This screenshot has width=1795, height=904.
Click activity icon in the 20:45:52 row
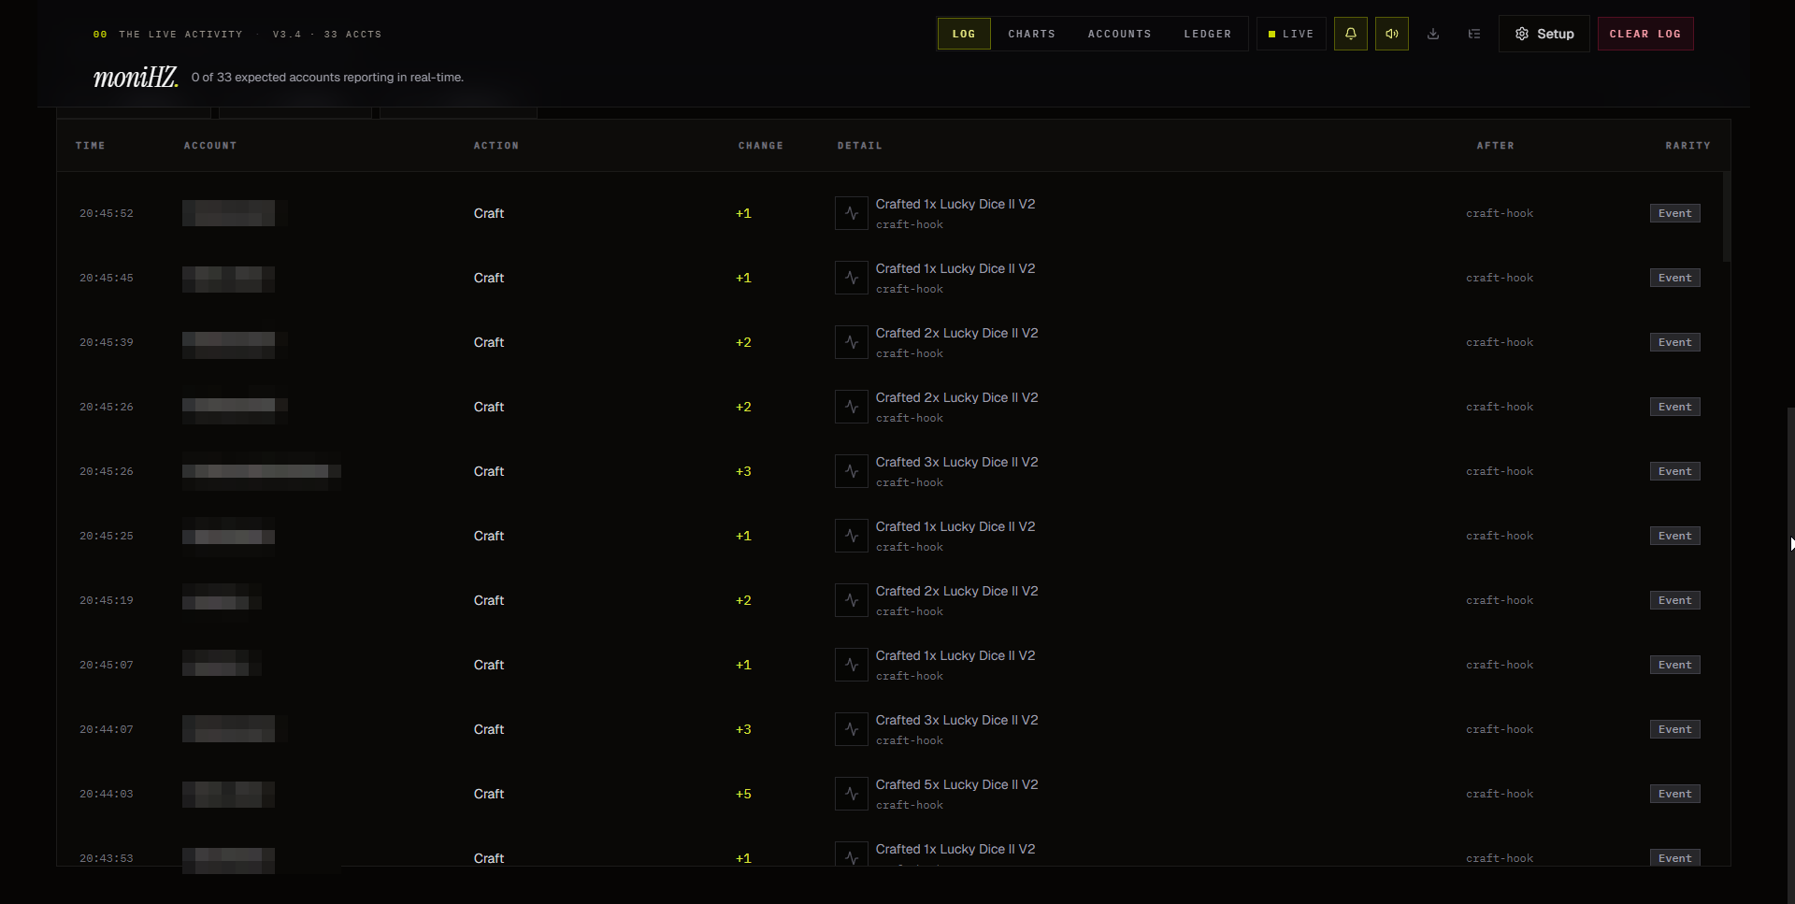(x=851, y=213)
